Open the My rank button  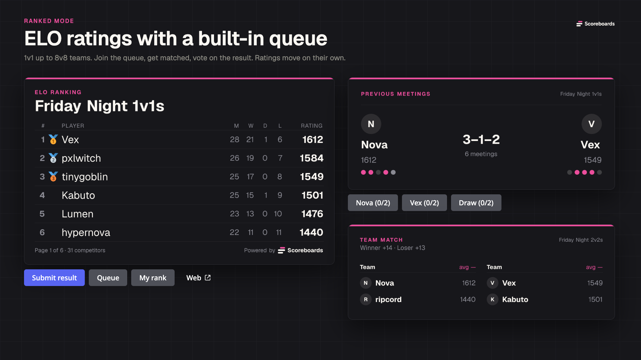[x=153, y=278]
